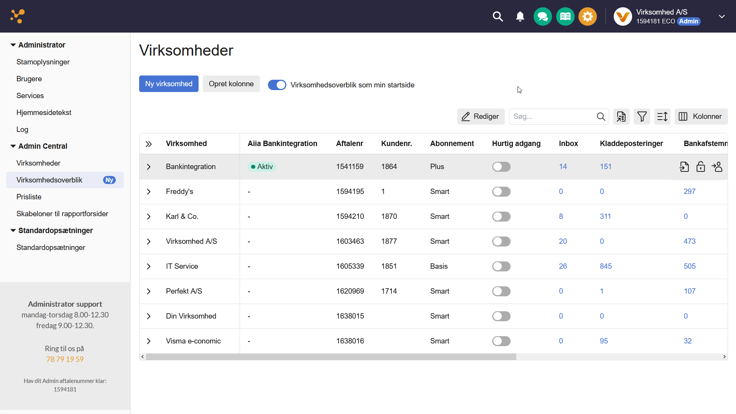Click the export to file icon
This screenshot has height=414, width=736.
pos(621,117)
